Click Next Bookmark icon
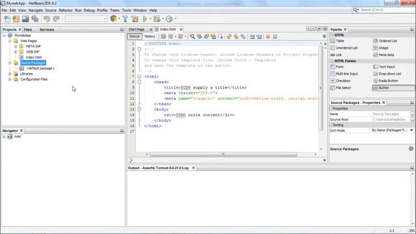Viewport: 416px width, 234px height. pyautogui.click(x=236, y=36)
